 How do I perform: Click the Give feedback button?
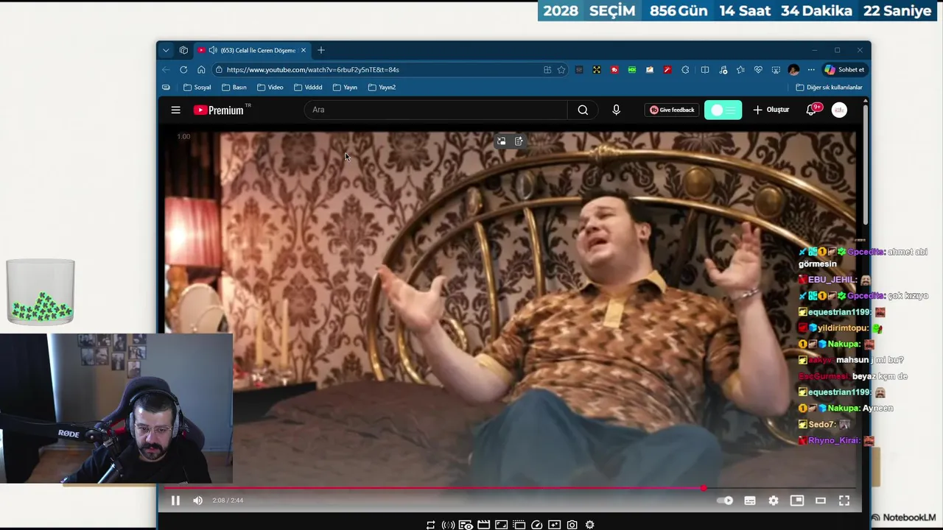pos(672,110)
